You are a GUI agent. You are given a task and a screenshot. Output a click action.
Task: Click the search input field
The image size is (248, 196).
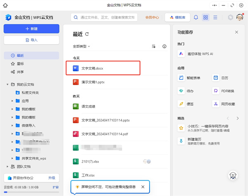pos(104,17)
